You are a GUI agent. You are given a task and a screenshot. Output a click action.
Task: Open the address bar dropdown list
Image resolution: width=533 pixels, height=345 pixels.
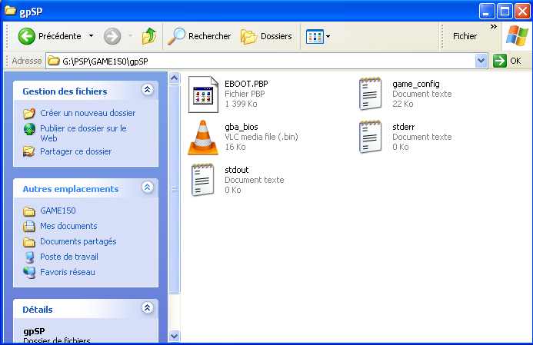coord(481,61)
